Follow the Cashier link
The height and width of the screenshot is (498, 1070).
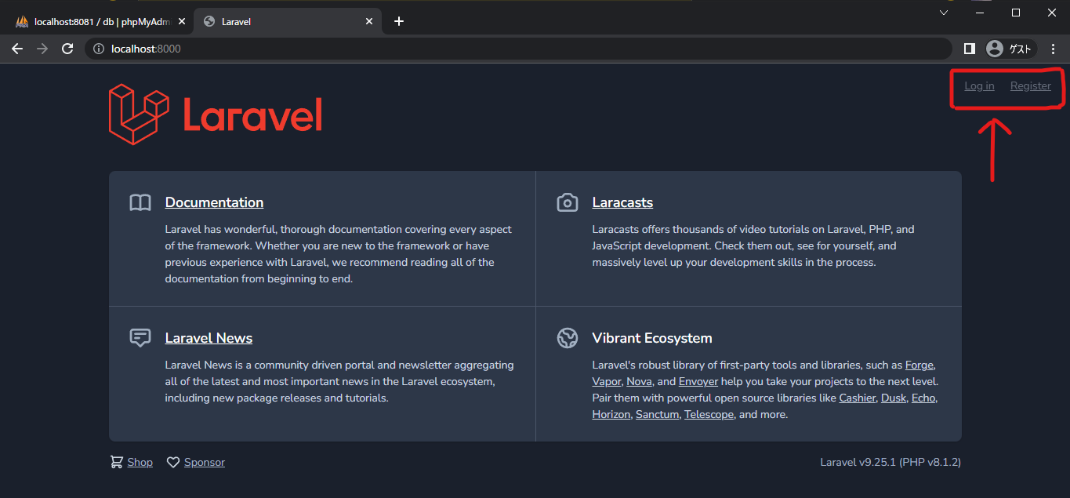tap(857, 398)
